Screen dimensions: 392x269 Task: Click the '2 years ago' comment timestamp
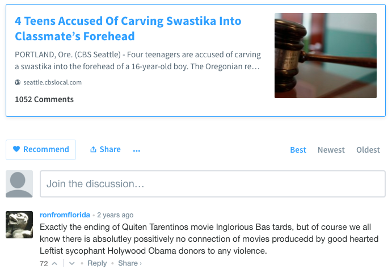(x=115, y=215)
